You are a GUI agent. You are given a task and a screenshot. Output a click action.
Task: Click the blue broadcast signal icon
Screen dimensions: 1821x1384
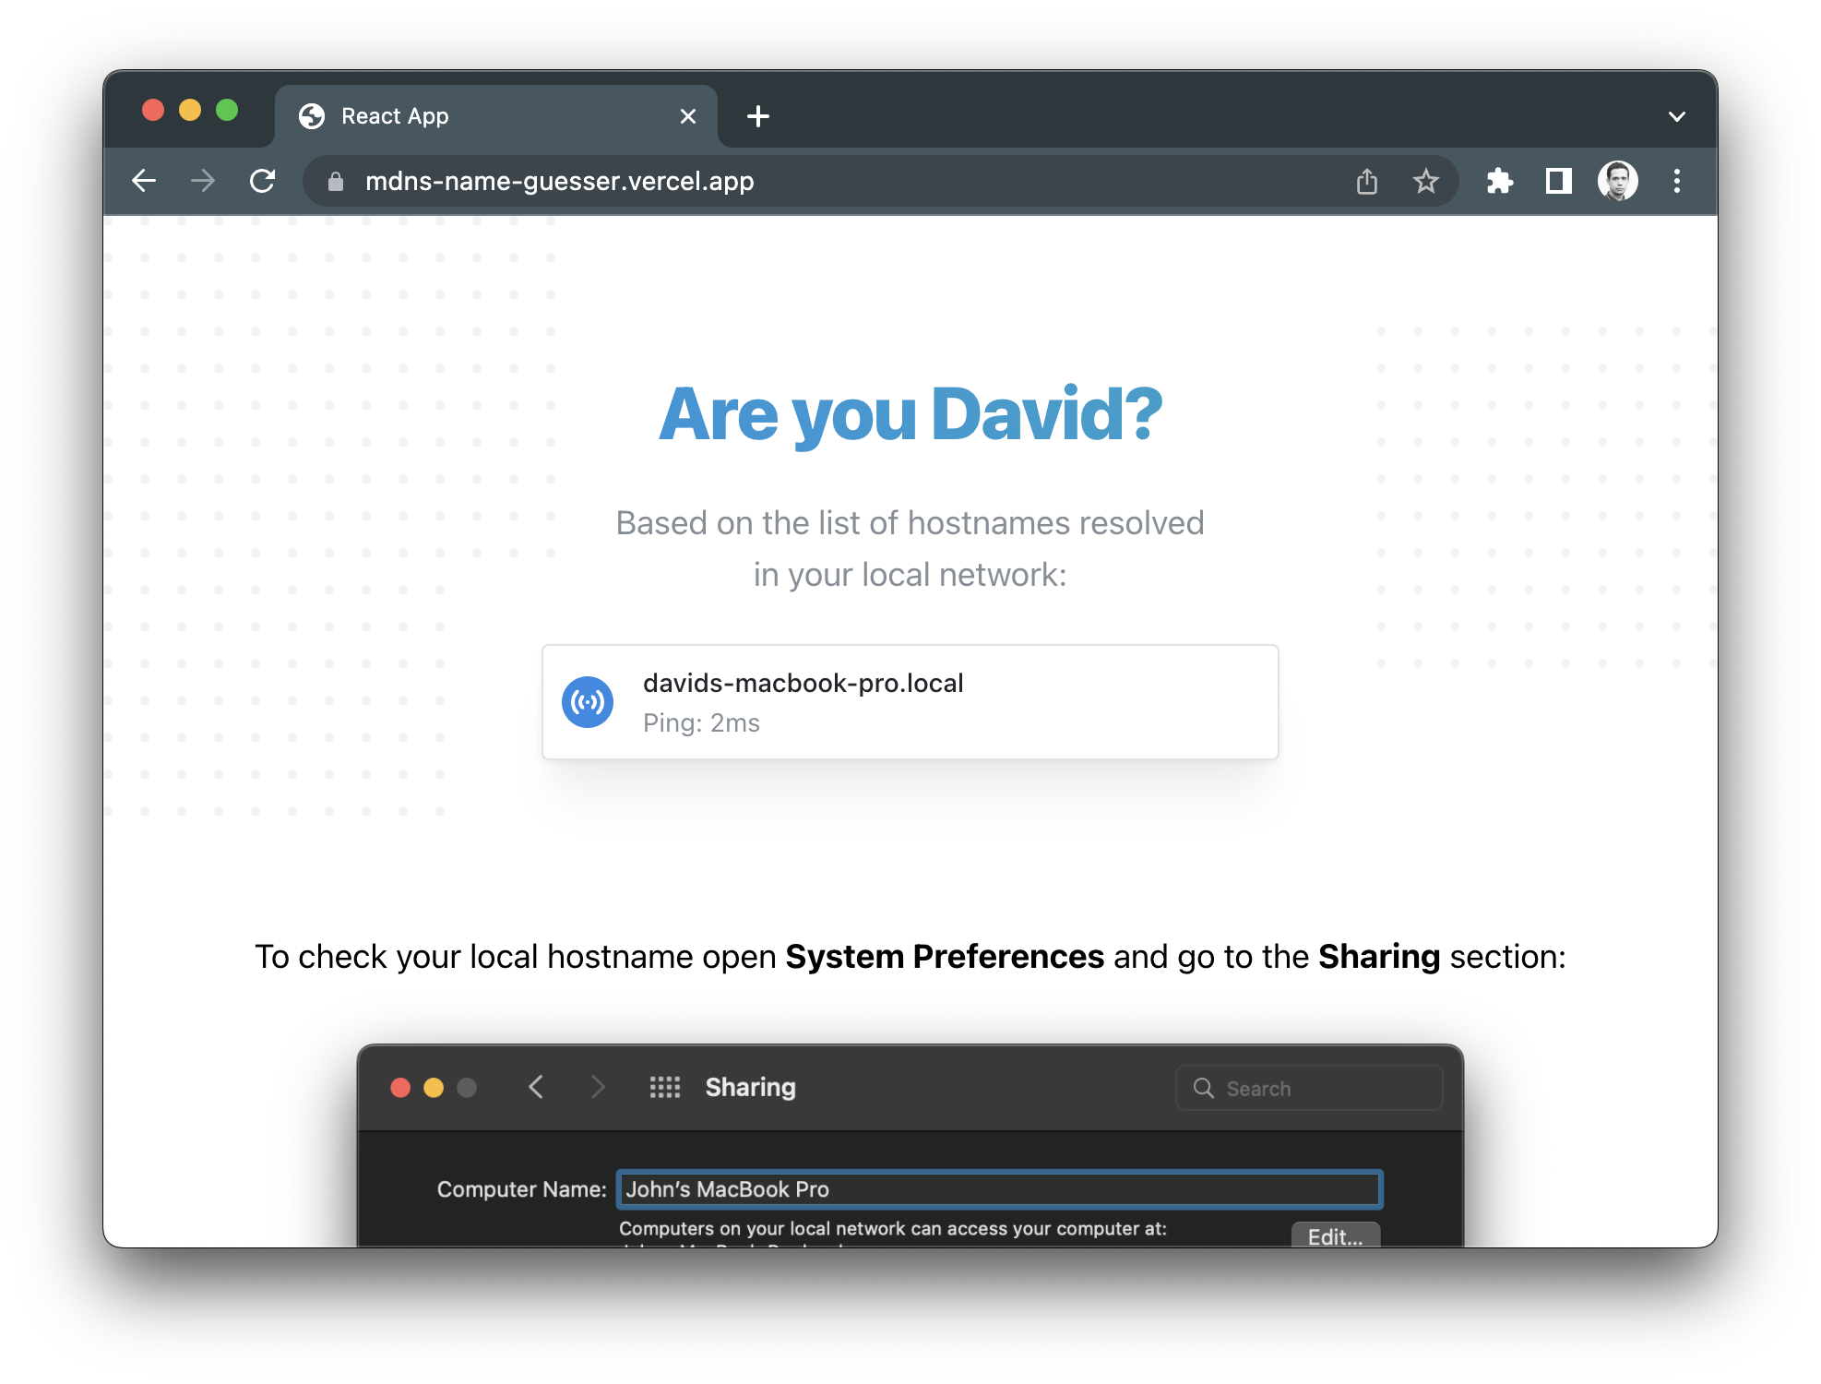coord(588,702)
